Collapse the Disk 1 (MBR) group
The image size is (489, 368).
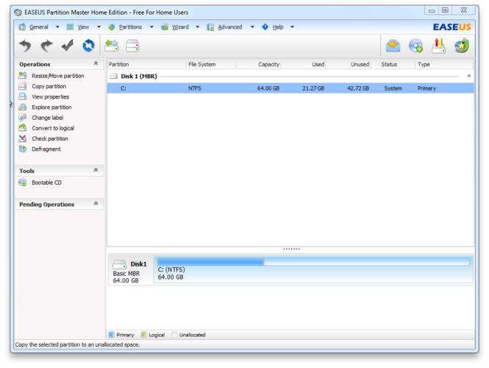pos(468,76)
